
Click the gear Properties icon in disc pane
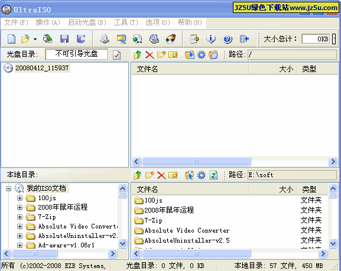202,55
